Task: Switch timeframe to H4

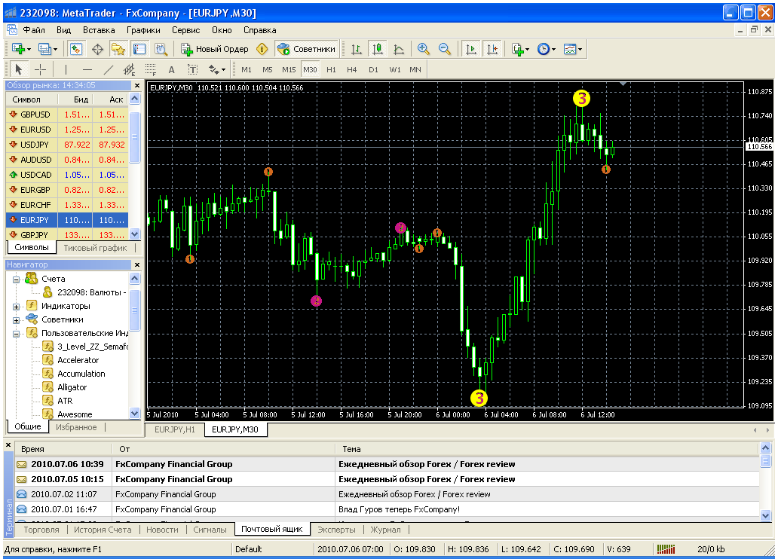Action: [x=352, y=69]
